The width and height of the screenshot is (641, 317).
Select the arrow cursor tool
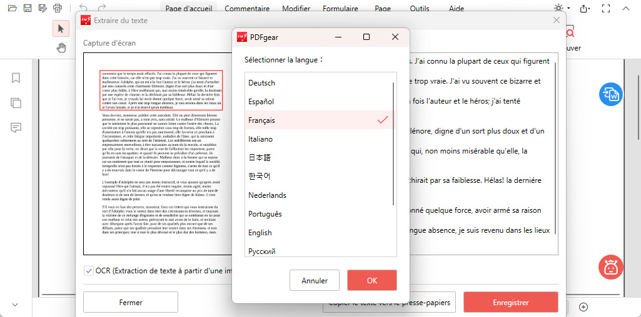(61, 29)
